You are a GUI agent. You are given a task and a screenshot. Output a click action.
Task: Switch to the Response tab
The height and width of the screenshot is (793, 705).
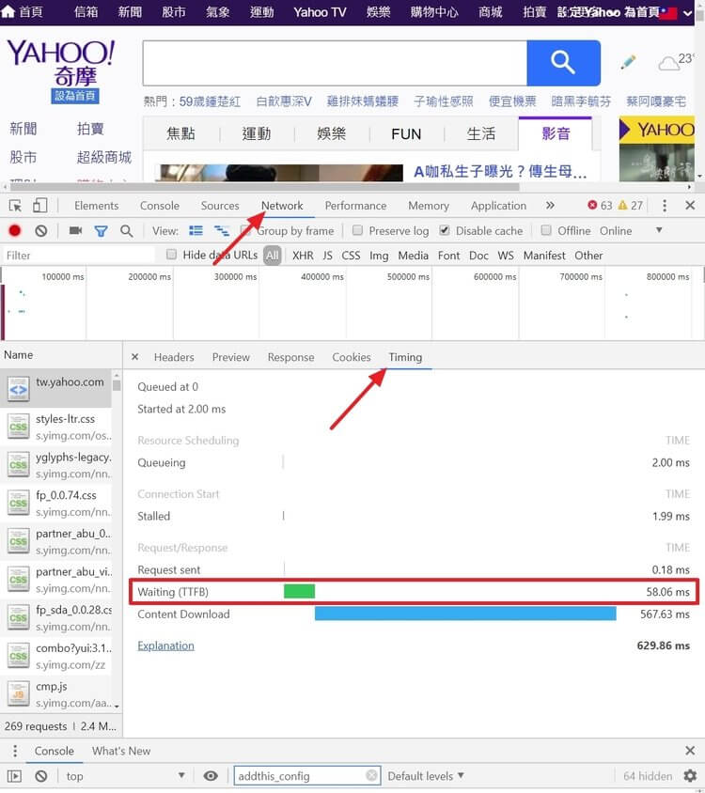[290, 357]
